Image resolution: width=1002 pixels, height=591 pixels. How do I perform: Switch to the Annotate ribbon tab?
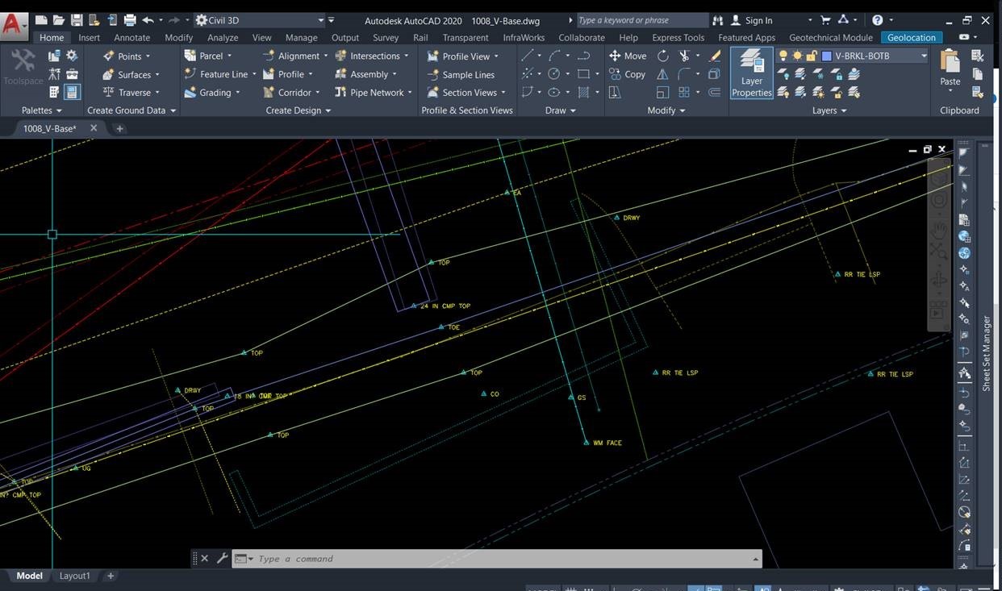click(133, 37)
